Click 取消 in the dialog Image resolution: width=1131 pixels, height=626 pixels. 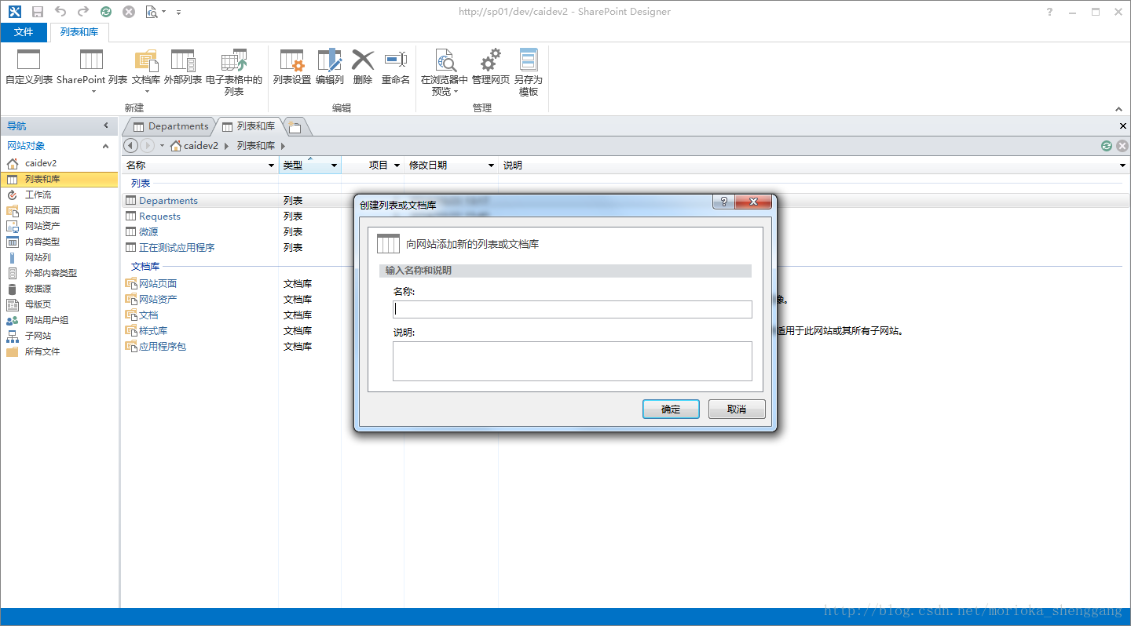737,409
